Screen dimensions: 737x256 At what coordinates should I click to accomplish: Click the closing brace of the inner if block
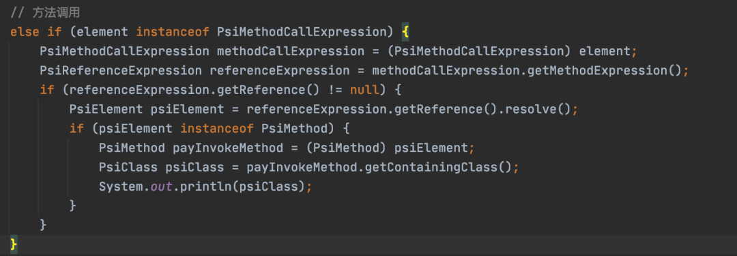click(x=72, y=206)
